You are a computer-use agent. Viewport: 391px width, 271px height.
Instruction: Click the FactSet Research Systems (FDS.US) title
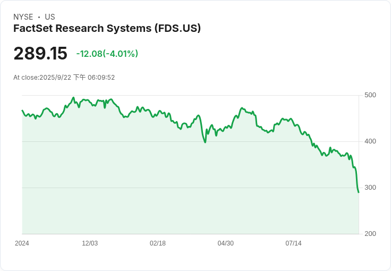107,28
